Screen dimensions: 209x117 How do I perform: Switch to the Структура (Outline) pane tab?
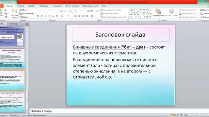[x=14, y=24]
